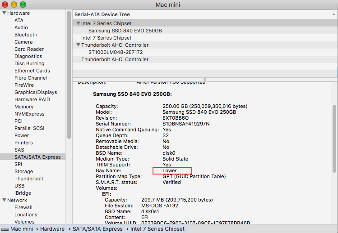Image resolution: width=338 pixels, height=233 pixels.
Task: Open the Bluetooth hardware entry
Action: point(26,35)
